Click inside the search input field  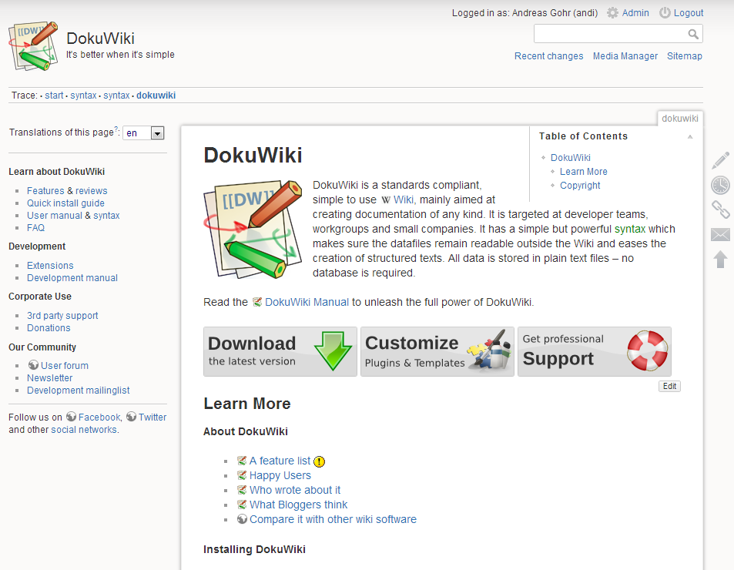[x=608, y=34]
